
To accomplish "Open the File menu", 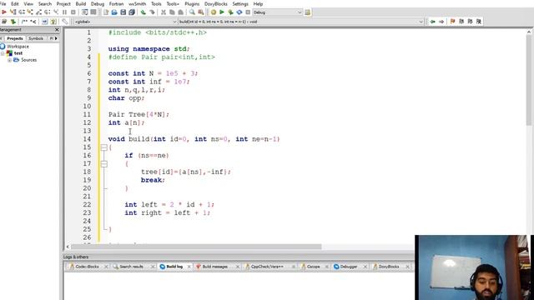I will click(3, 3).
